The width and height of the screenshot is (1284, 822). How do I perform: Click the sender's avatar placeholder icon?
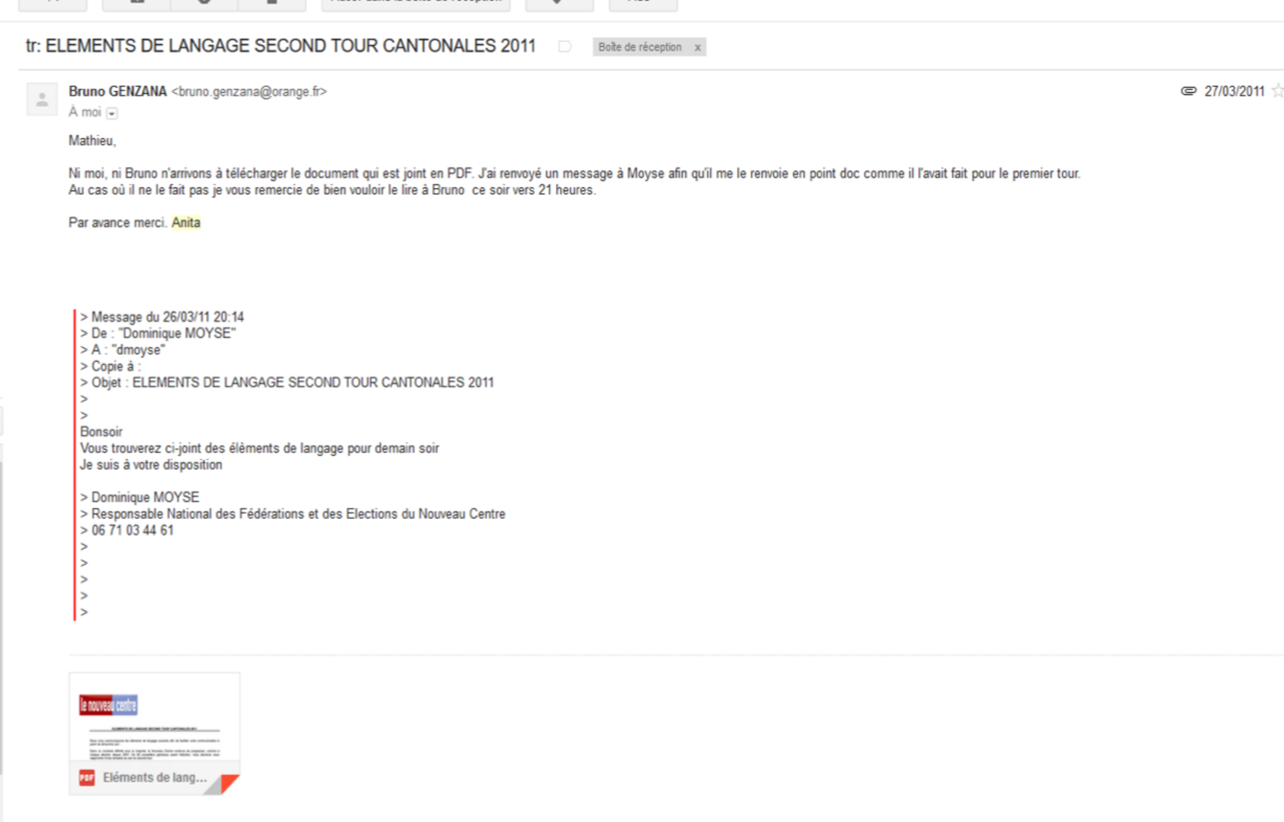coord(42,99)
